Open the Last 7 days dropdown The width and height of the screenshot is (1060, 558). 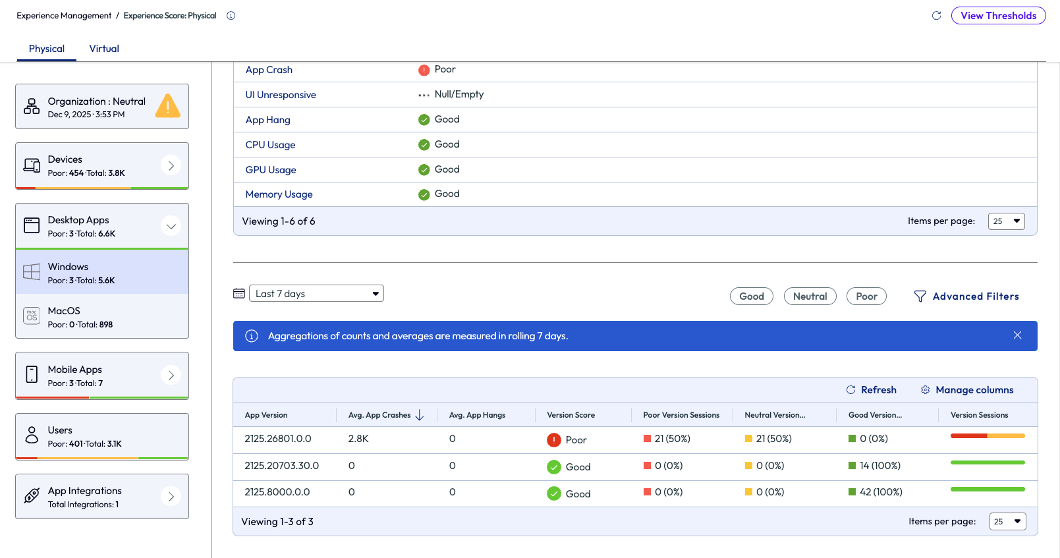point(316,294)
